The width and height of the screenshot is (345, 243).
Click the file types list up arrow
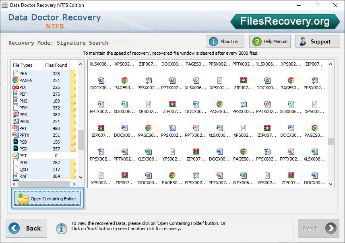81,64
